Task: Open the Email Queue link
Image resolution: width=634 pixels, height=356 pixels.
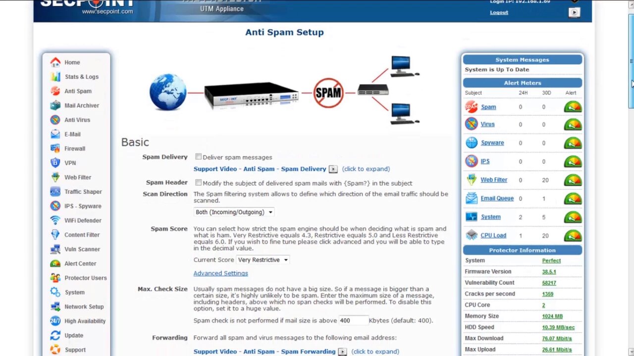Action: pyautogui.click(x=497, y=198)
